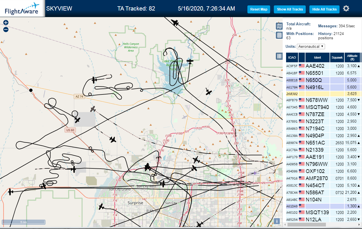Open the settings gear
This screenshot has height=229, width=362.
346,9
